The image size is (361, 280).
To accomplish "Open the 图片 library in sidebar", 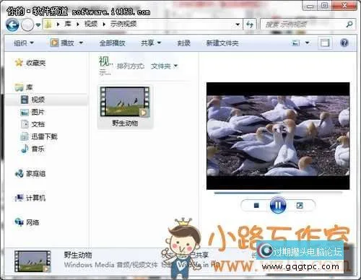I will click(x=38, y=112).
